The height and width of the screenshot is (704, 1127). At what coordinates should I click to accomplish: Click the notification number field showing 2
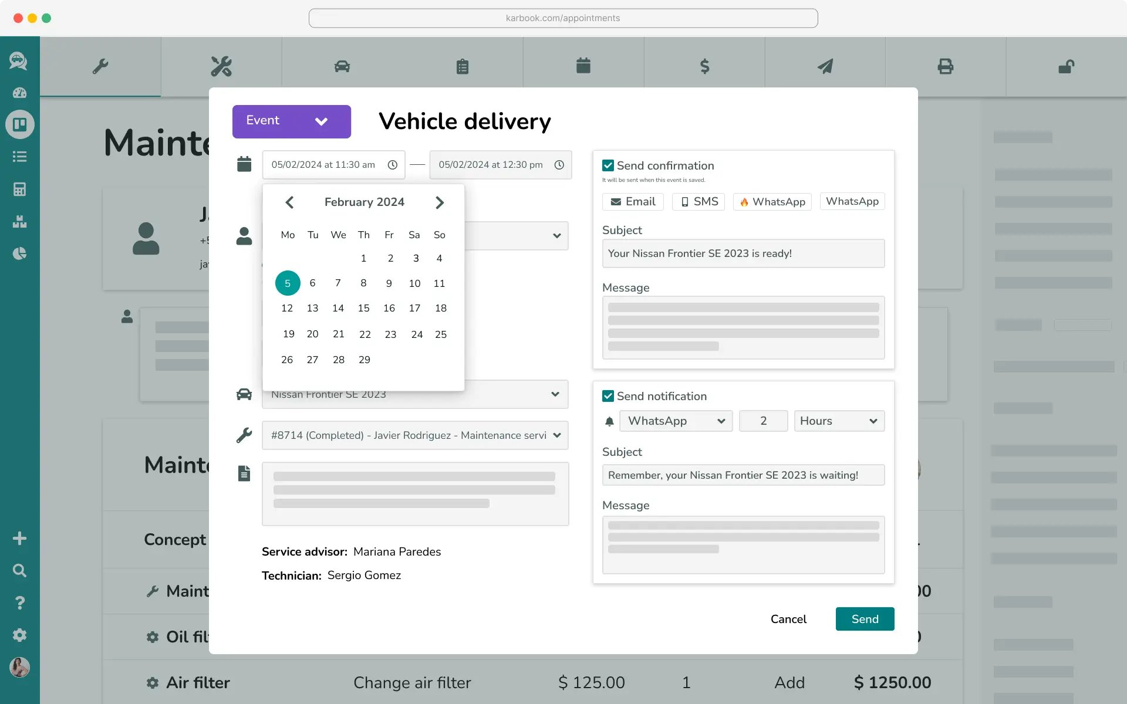click(x=763, y=421)
